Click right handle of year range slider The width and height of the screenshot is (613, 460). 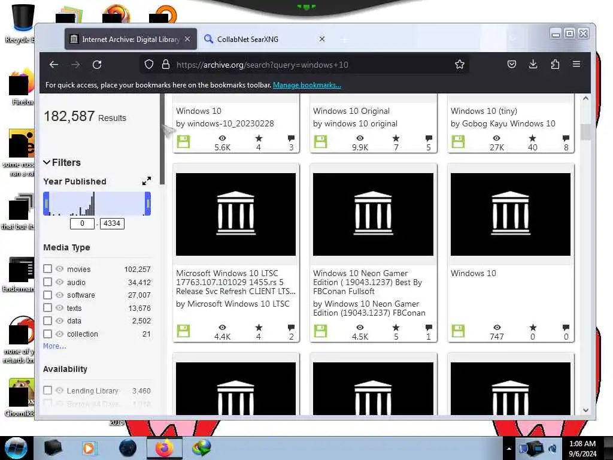coord(148,204)
